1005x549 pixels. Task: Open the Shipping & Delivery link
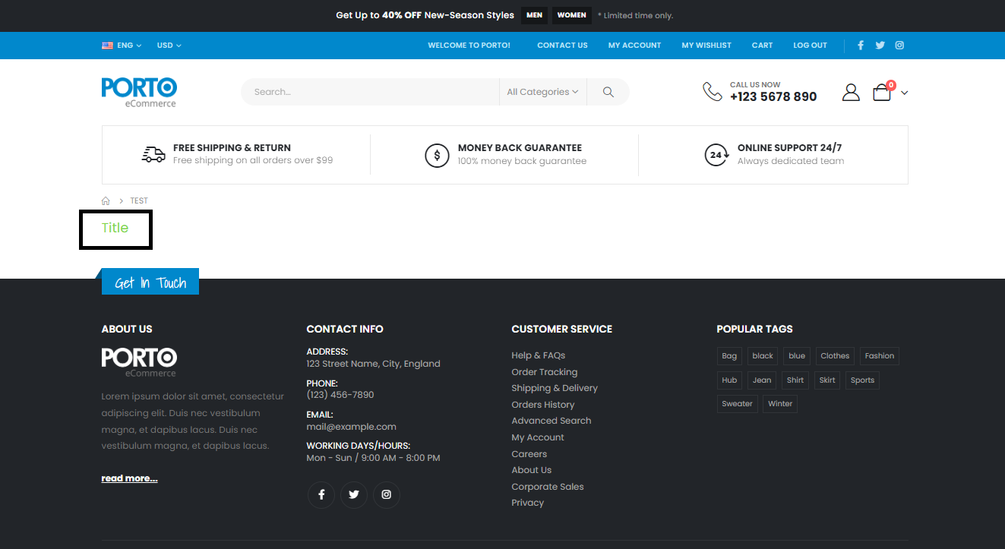[x=555, y=388]
